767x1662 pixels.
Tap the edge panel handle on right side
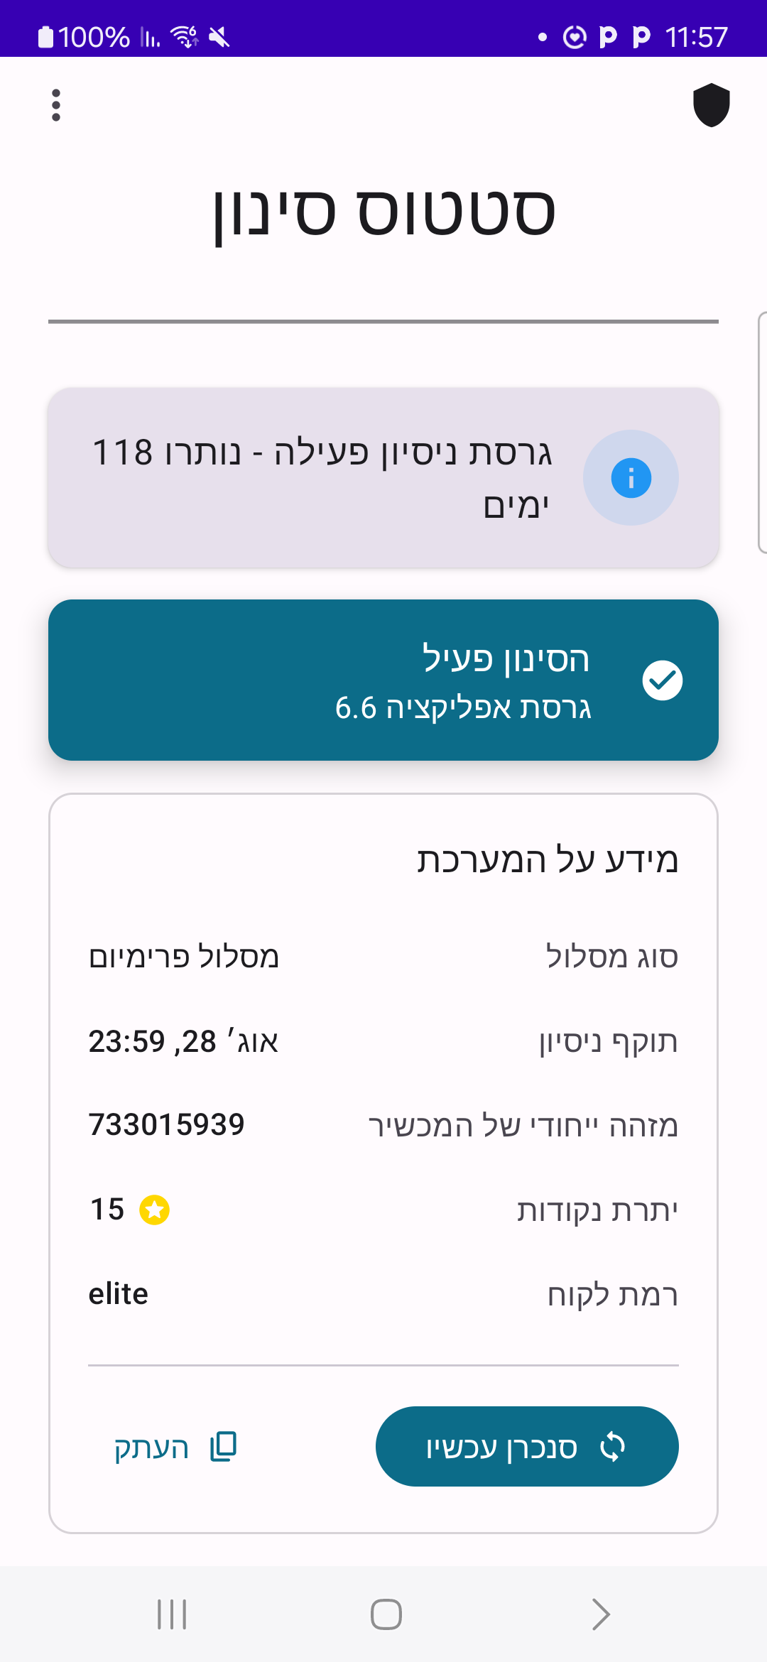pyautogui.click(x=763, y=432)
